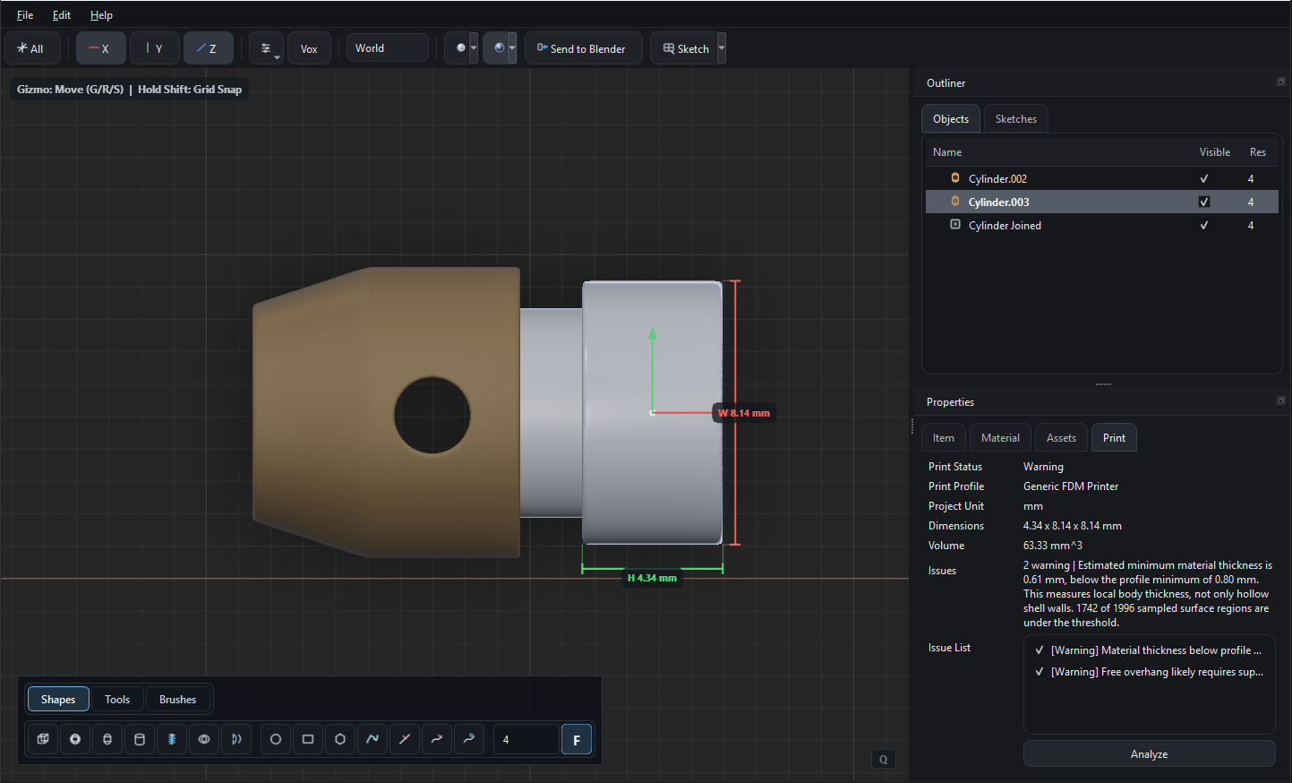Toggle the Z axis constraint
This screenshot has height=783, width=1292.
(x=208, y=47)
